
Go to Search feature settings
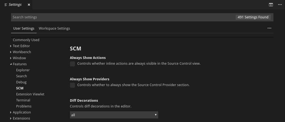(21, 76)
